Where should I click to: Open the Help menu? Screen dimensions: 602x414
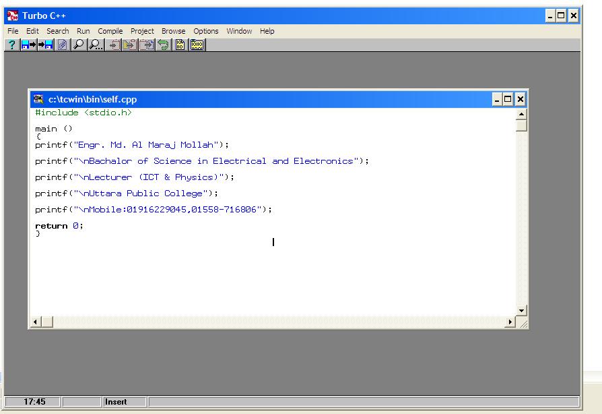click(267, 31)
